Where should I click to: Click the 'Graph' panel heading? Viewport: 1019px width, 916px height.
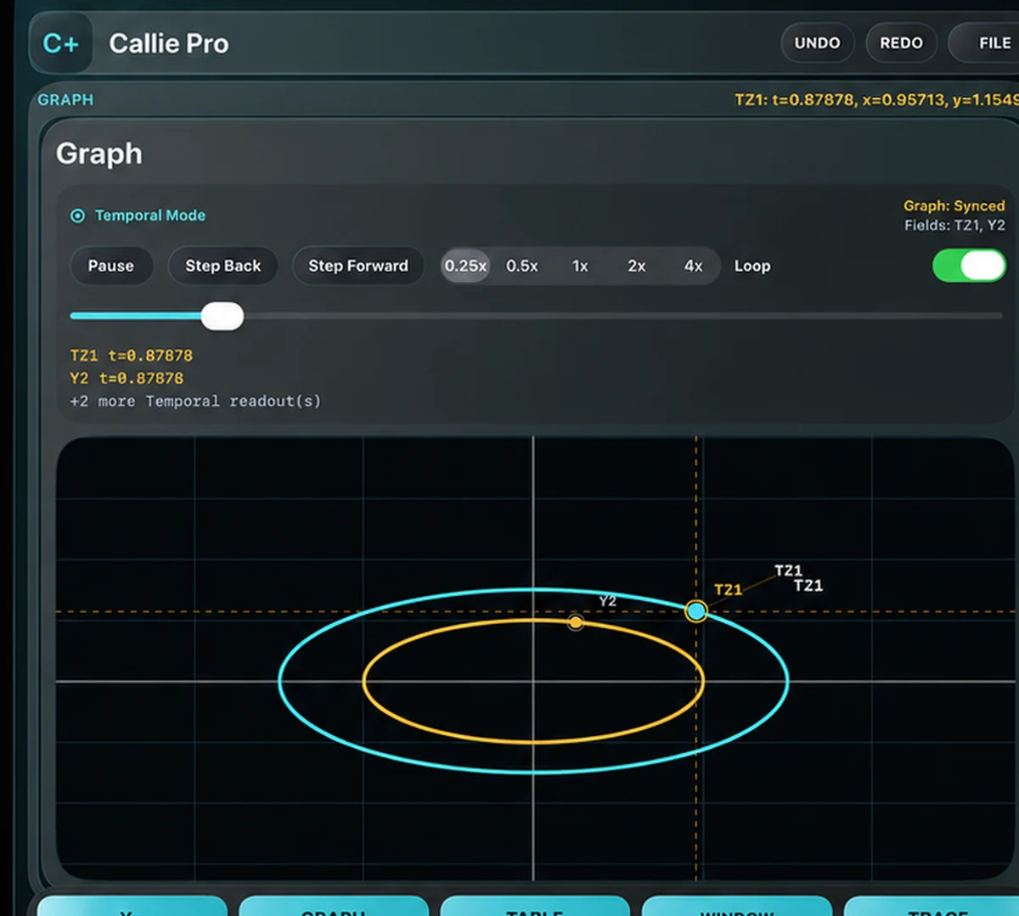pos(99,154)
